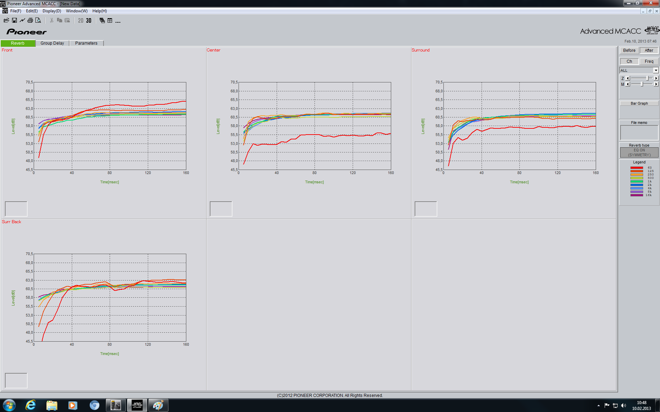Click the floppy disk save icon
This screenshot has height=412, width=660.
[14, 21]
